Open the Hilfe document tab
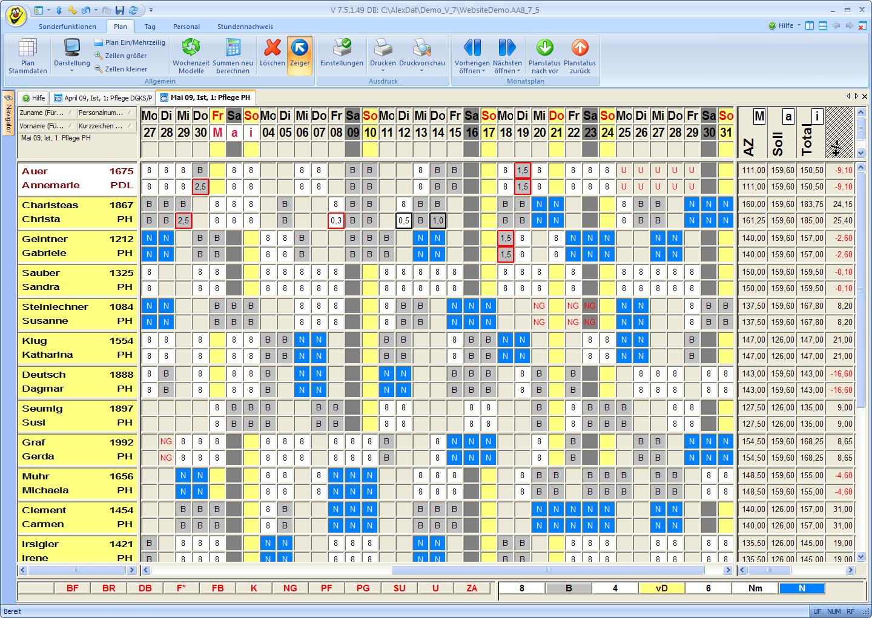 [x=34, y=97]
